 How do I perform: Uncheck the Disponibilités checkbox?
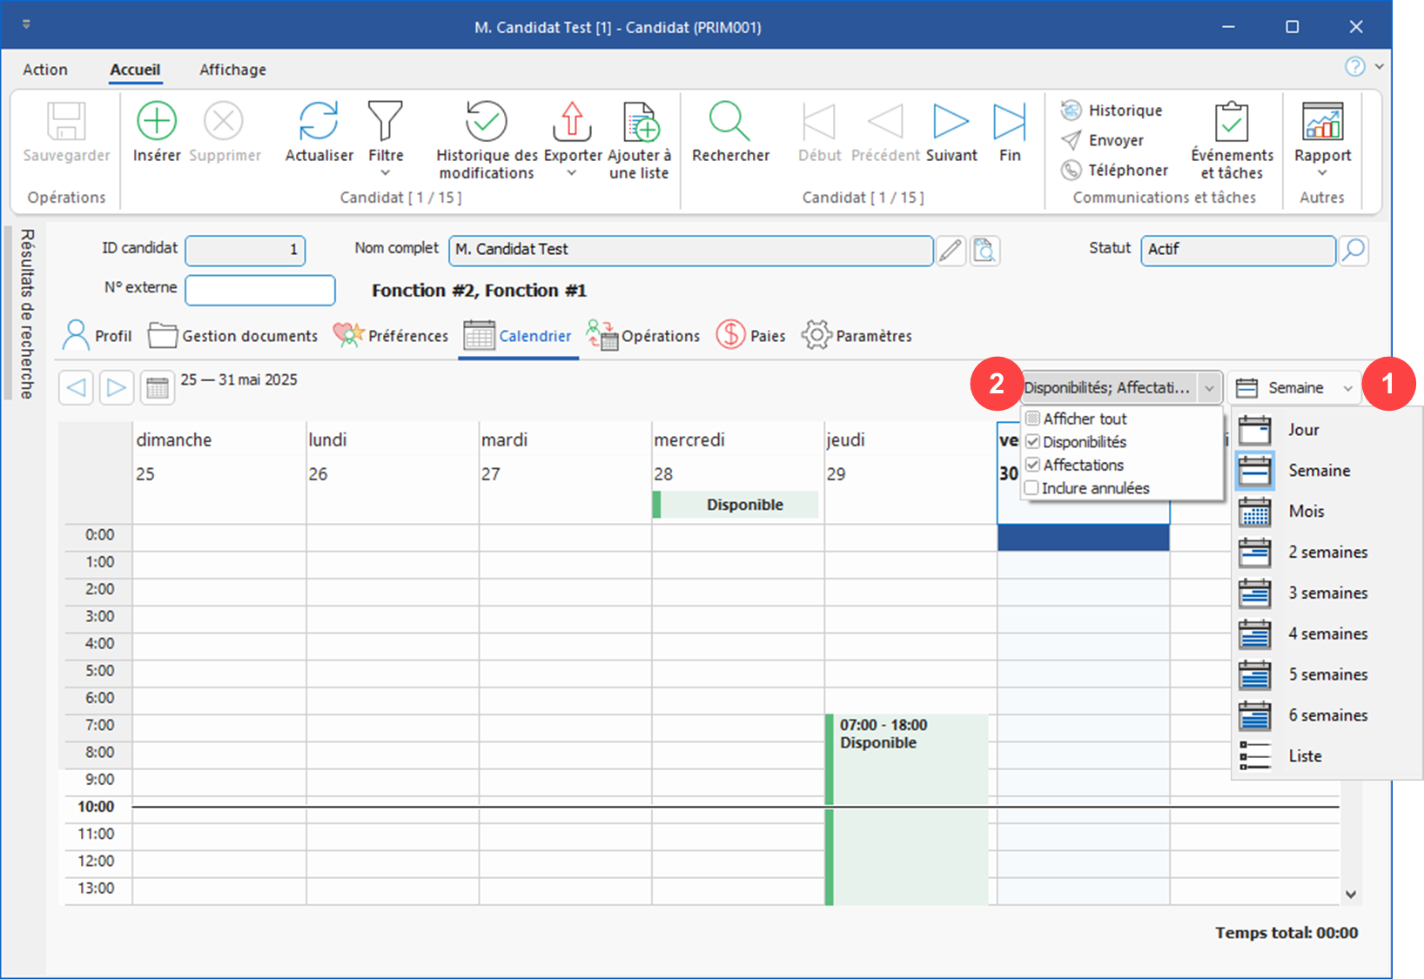click(1033, 442)
